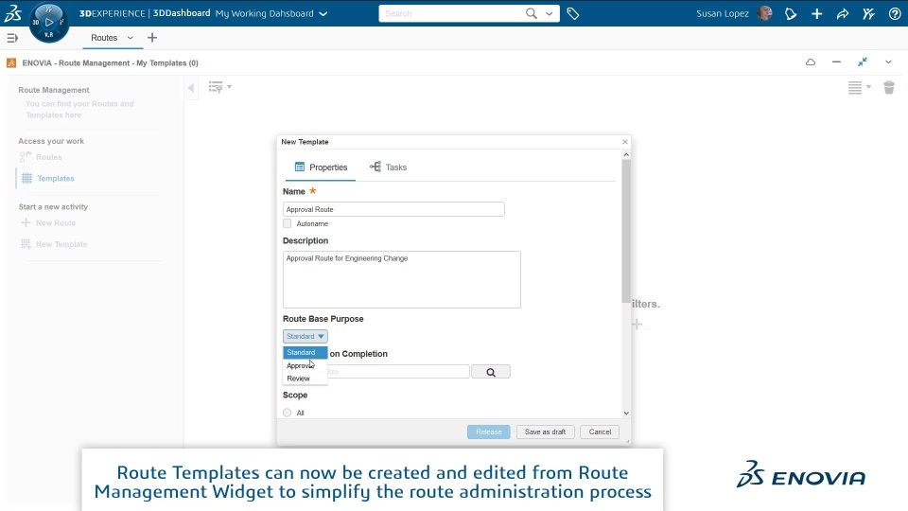Click the tag icon beside search
The image size is (908, 511).
(x=573, y=13)
